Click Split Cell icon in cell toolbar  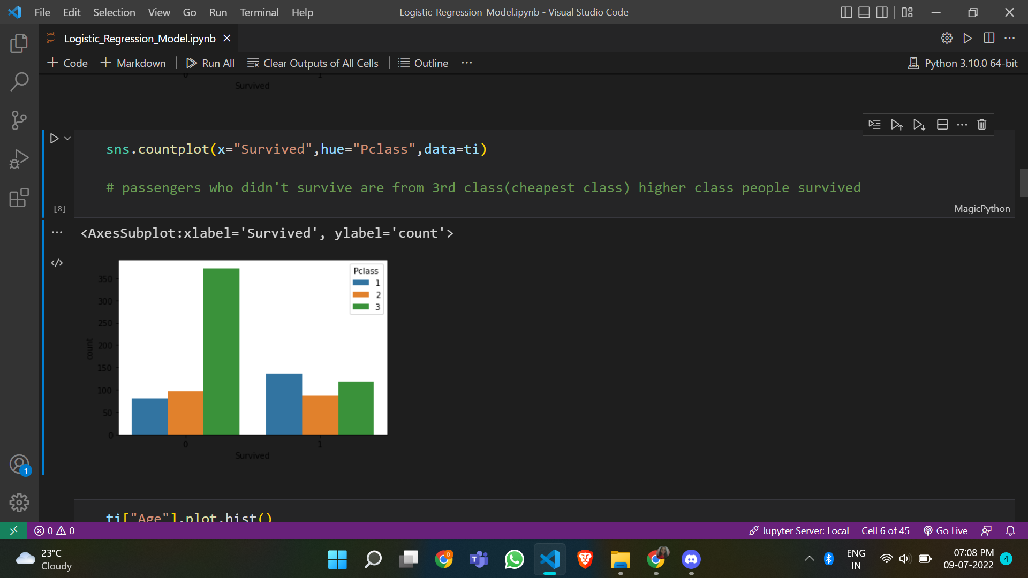[x=942, y=125]
